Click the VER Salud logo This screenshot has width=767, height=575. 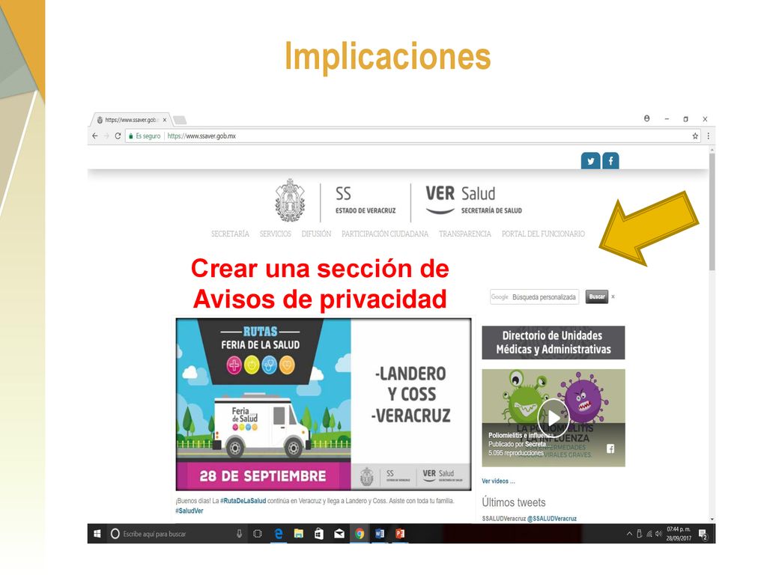(473, 200)
